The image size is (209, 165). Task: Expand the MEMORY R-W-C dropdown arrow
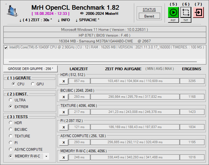46,156
